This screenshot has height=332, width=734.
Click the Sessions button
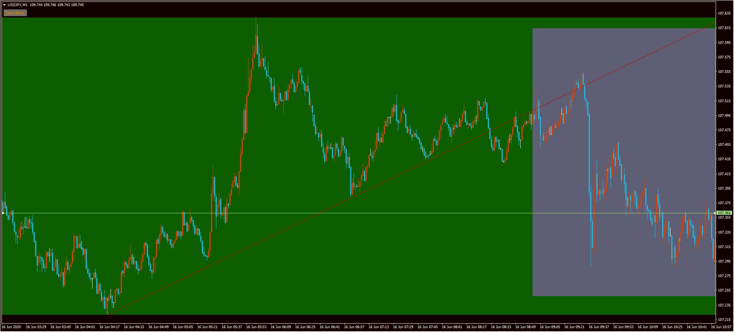[x=15, y=13]
